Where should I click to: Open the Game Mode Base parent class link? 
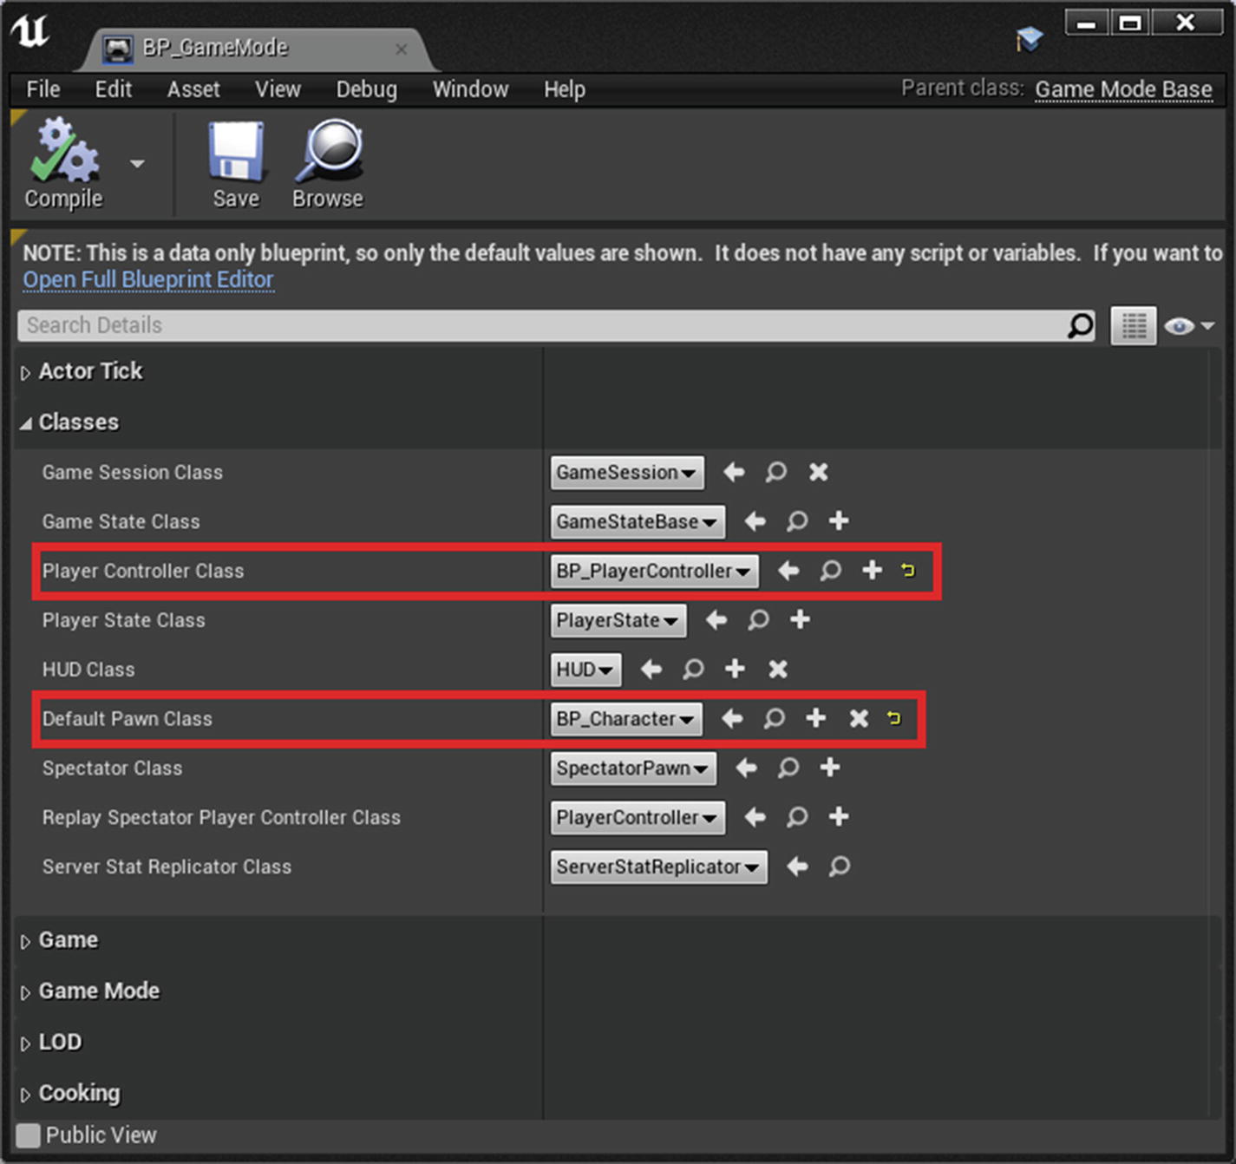tap(1123, 89)
